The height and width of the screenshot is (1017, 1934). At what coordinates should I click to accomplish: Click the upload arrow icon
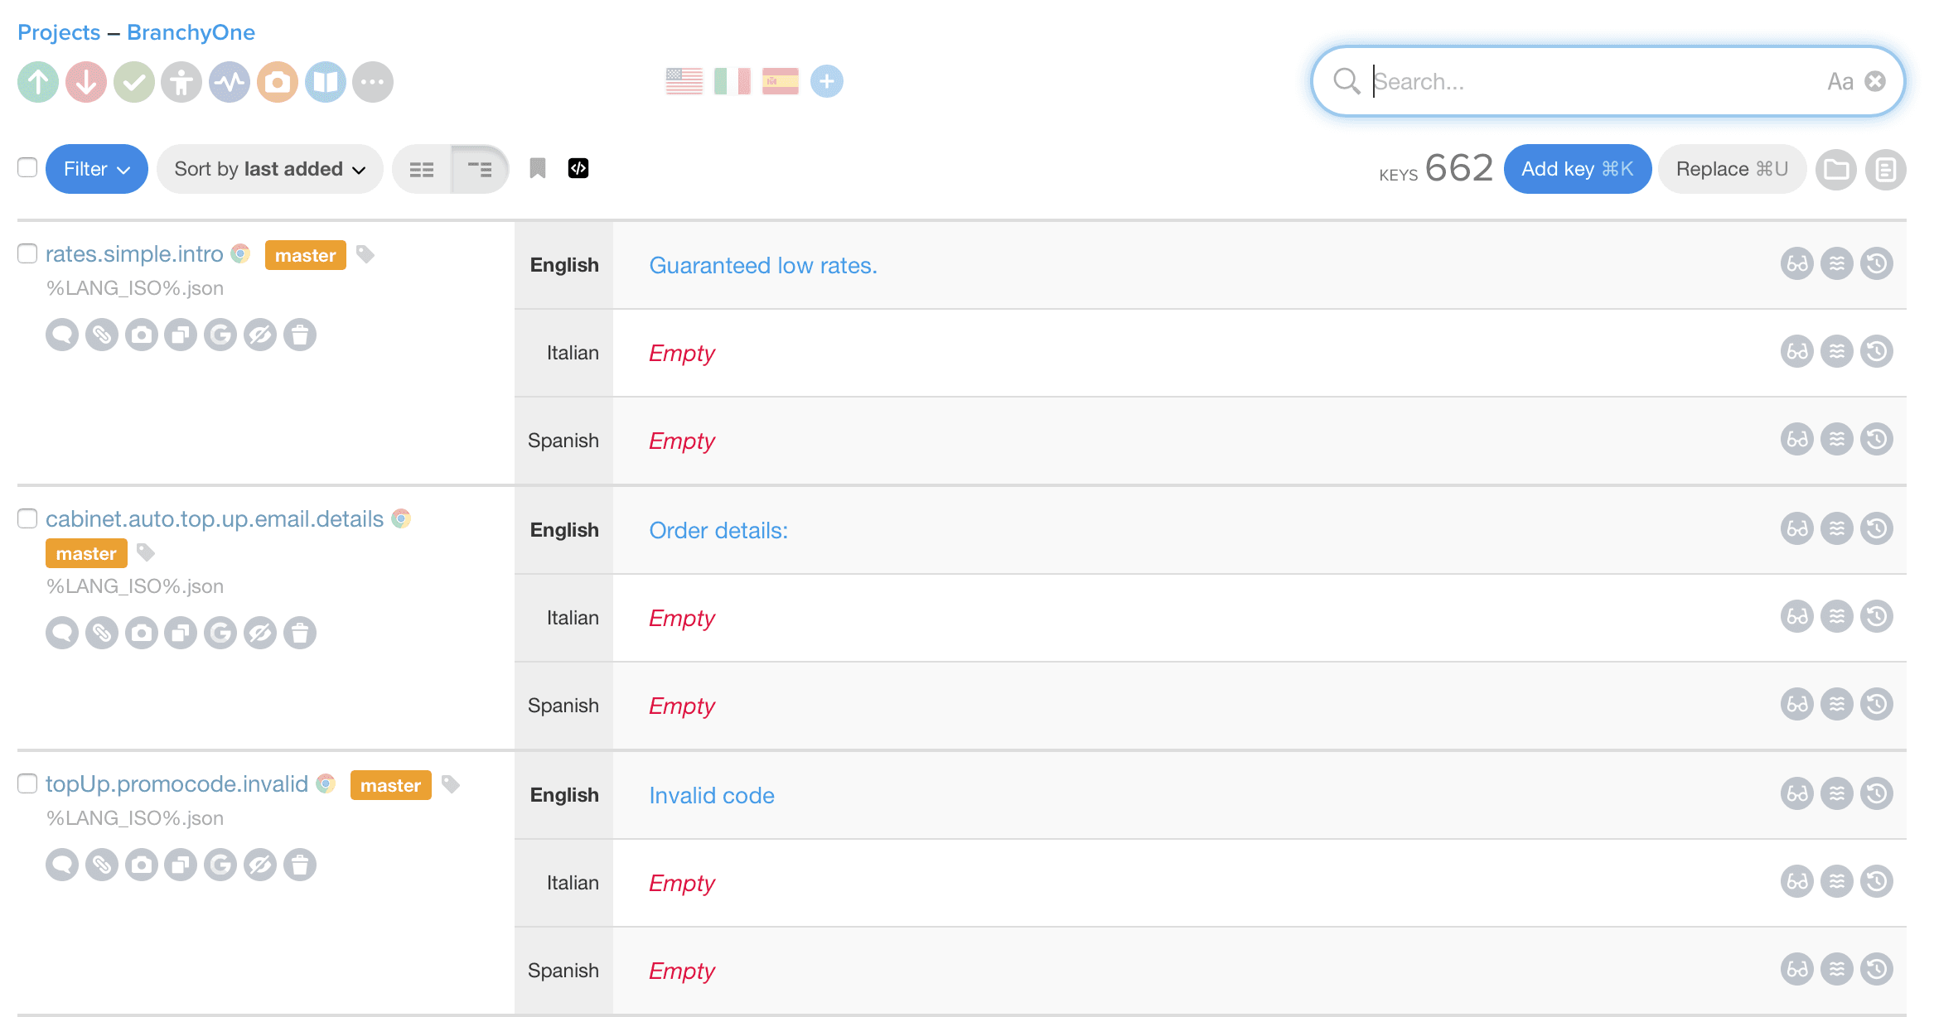pos(38,82)
